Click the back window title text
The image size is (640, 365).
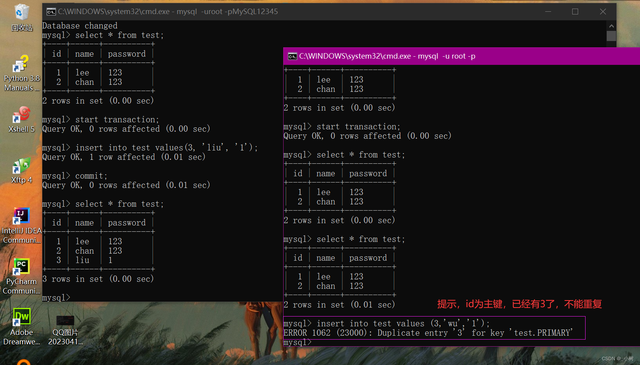pos(168,12)
